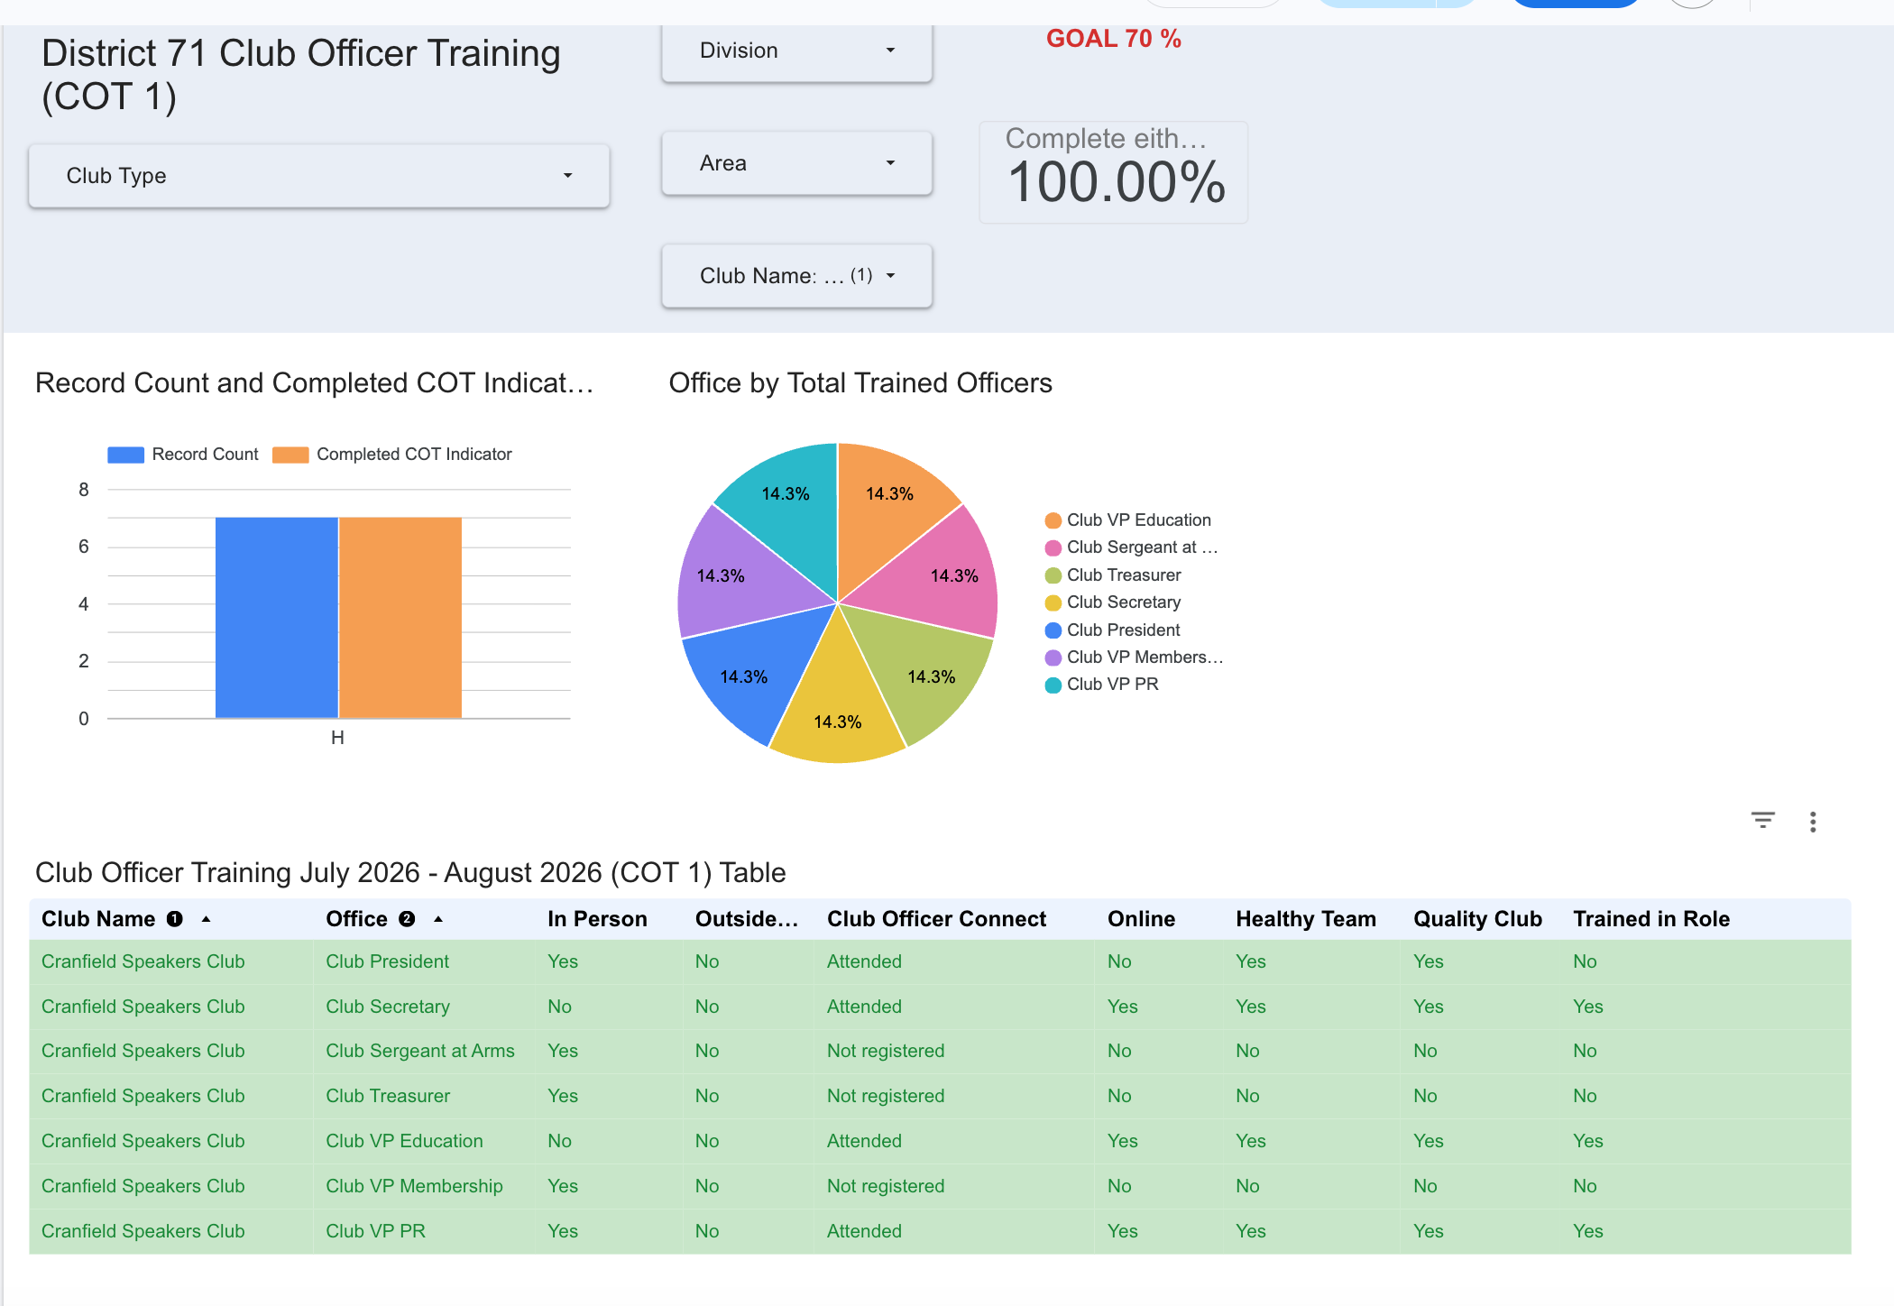Click the 100.00% completion scorecard
This screenshot has width=1894, height=1306.
1113,172
